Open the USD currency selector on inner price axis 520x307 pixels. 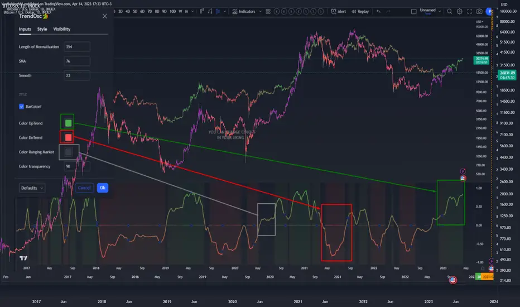[x=479, y=22]
